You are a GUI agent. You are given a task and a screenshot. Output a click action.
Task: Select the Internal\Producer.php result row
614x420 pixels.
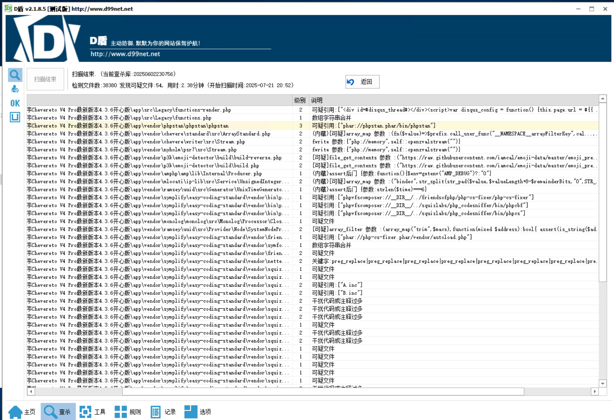tap(313, 173)
